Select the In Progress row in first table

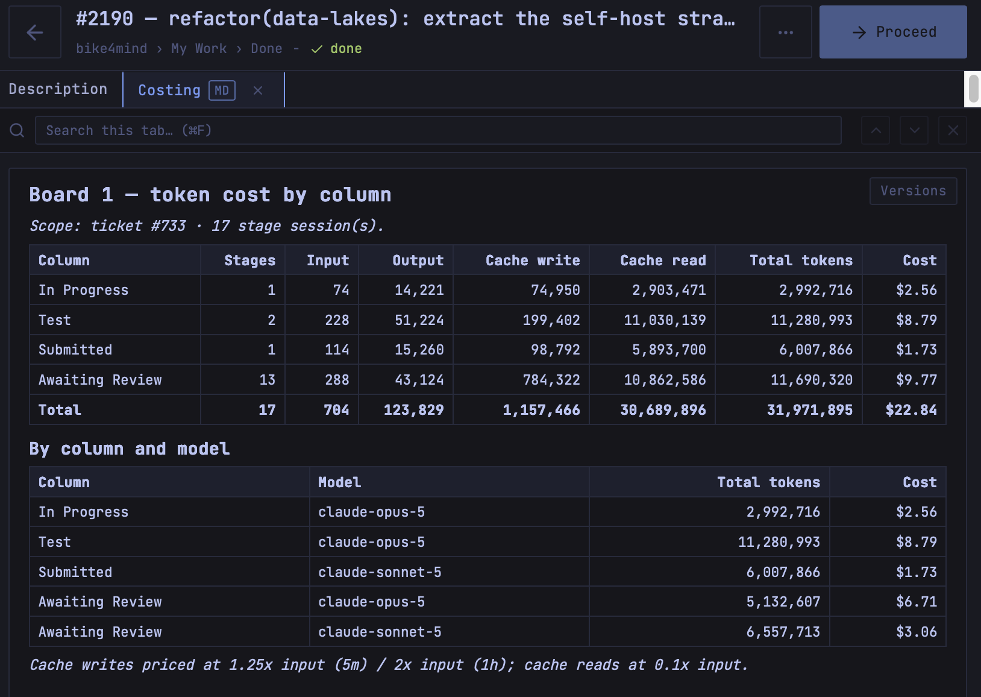[487, 290]
